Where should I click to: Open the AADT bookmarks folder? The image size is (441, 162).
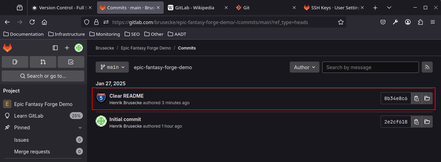177,34
